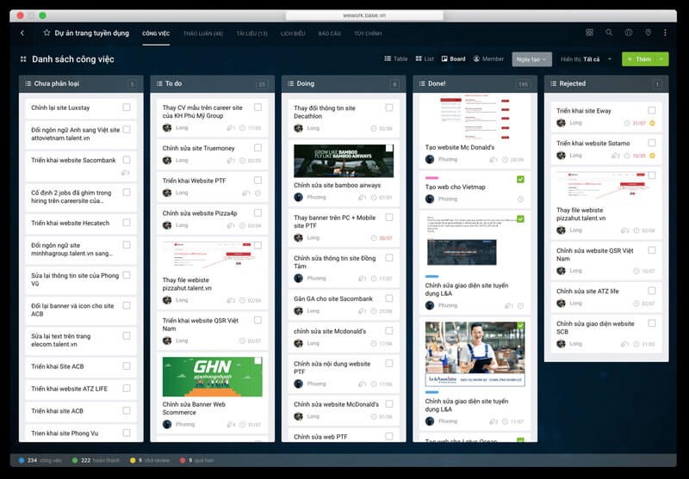Switch to Member view
The height and width of the screenshot is (479, 689).
pyautogui.click(x=488, y=59)
